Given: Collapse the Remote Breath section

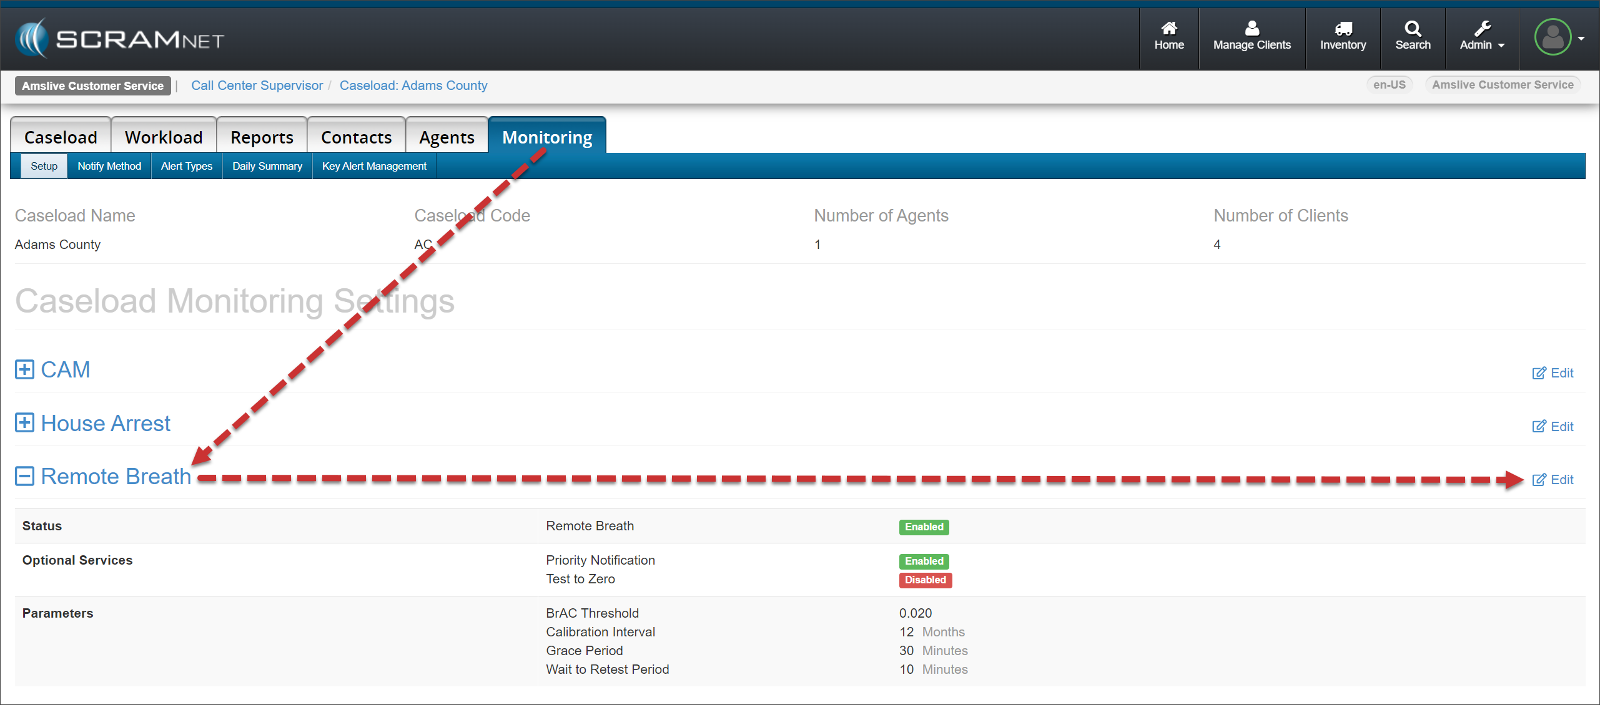Looking at the screenshot, I should click(x=24, y=477).
